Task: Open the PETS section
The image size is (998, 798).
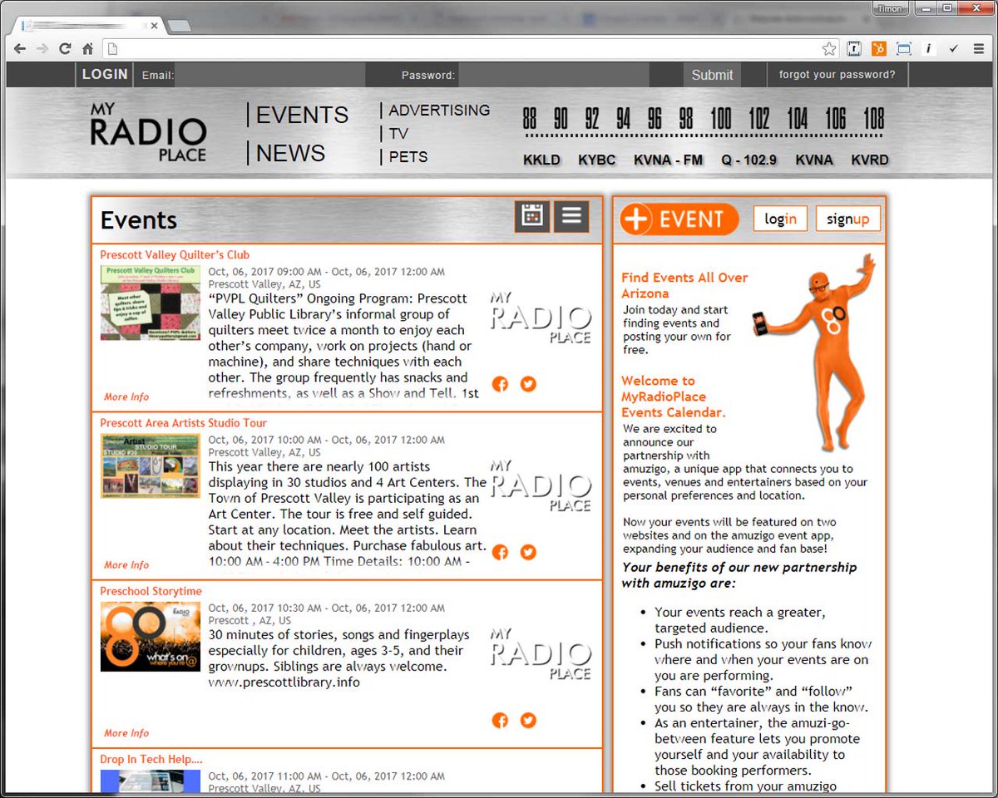Action: 408,156
